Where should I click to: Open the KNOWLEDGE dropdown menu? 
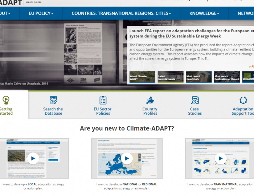pyautogui.click(x=204, y=13)
